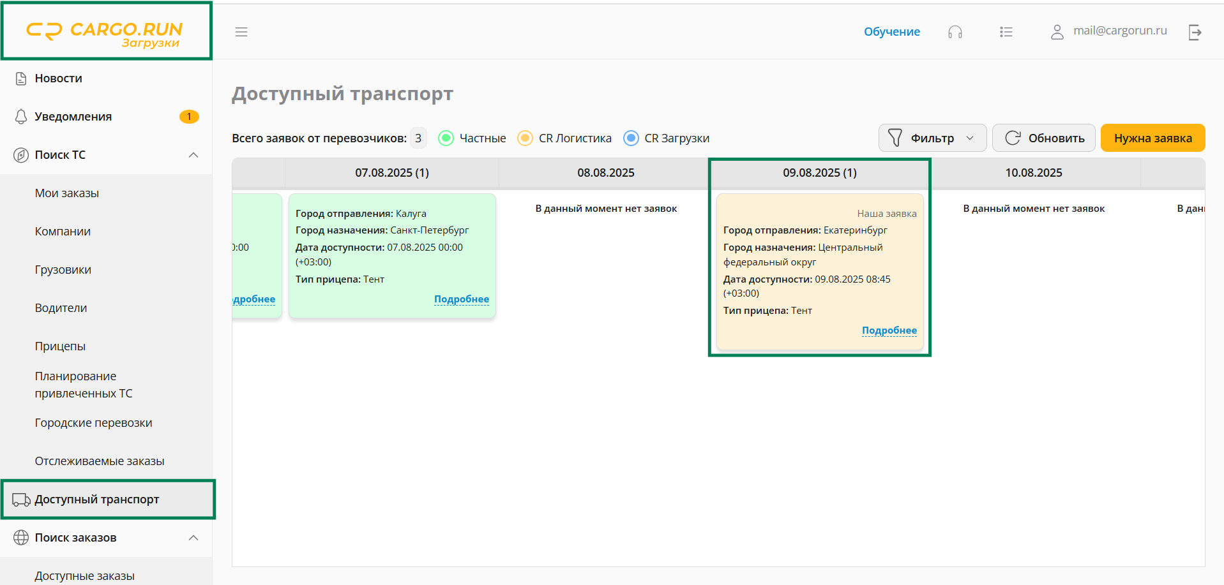The width and height of the screenshot is (1224, 585).
Task: Open Мои заказы in the sidebar
Action: click(x=67, y=193)
